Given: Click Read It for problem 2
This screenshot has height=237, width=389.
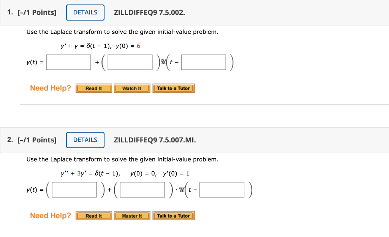Looking at the screenshot, I should click(93, 216).
